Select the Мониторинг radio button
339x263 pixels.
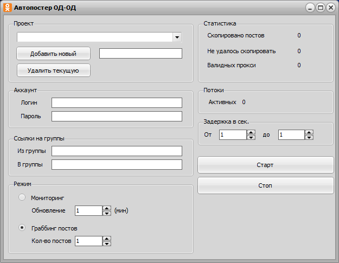(x=22, y=197)
